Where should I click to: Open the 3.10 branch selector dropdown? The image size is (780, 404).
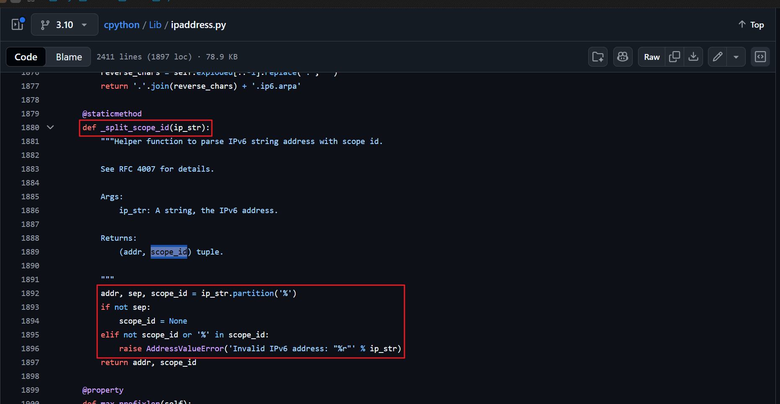64,25
